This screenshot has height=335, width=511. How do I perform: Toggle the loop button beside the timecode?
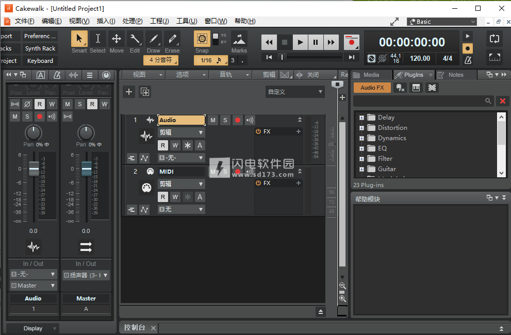coord(494,39)
